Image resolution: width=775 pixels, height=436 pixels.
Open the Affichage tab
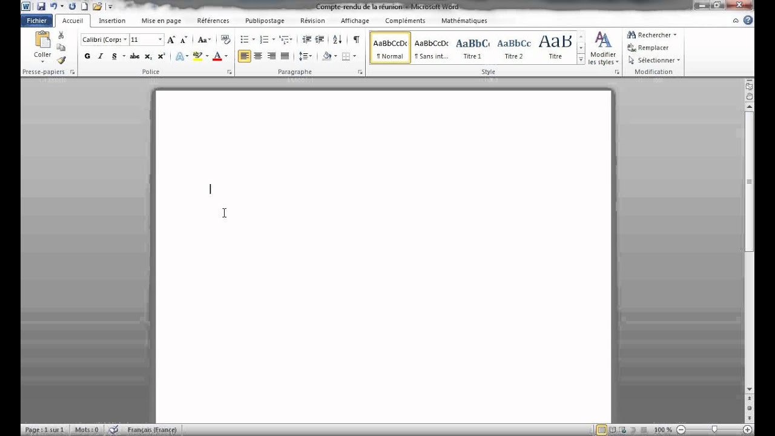355,21
